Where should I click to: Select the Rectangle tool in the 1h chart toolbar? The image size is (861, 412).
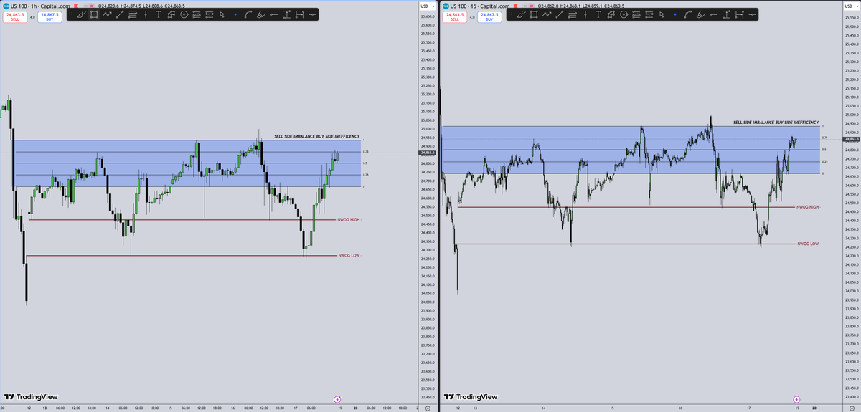point(94,14)
